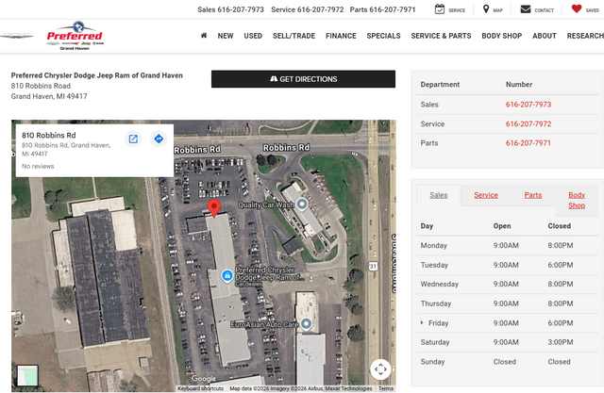The height and width of the screenshot is (393, 604).
Task: Open the Finance navigation menu
Action: 341,36
